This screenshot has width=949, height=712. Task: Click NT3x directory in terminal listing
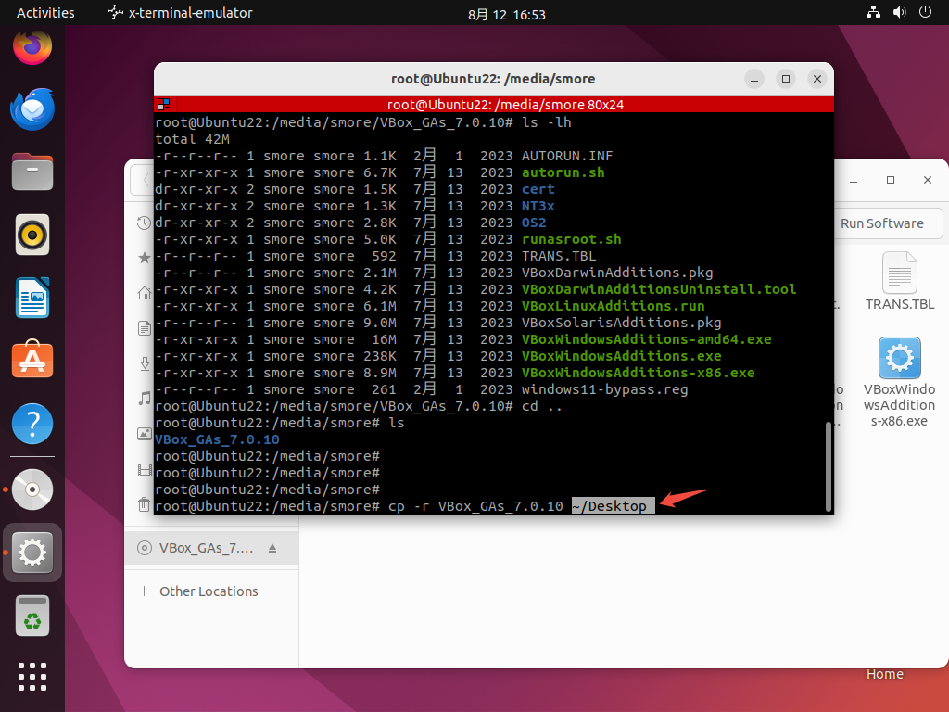click(538, 206)
